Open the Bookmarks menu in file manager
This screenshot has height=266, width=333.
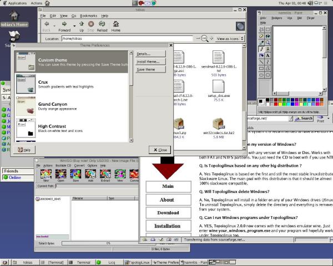(x=89, y=16)
